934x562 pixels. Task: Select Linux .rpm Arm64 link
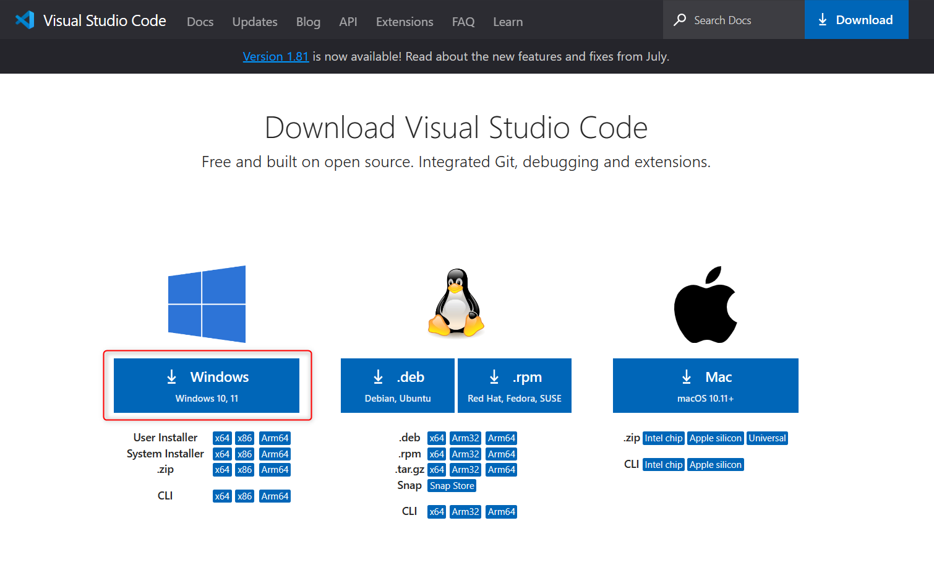point(502,454)
